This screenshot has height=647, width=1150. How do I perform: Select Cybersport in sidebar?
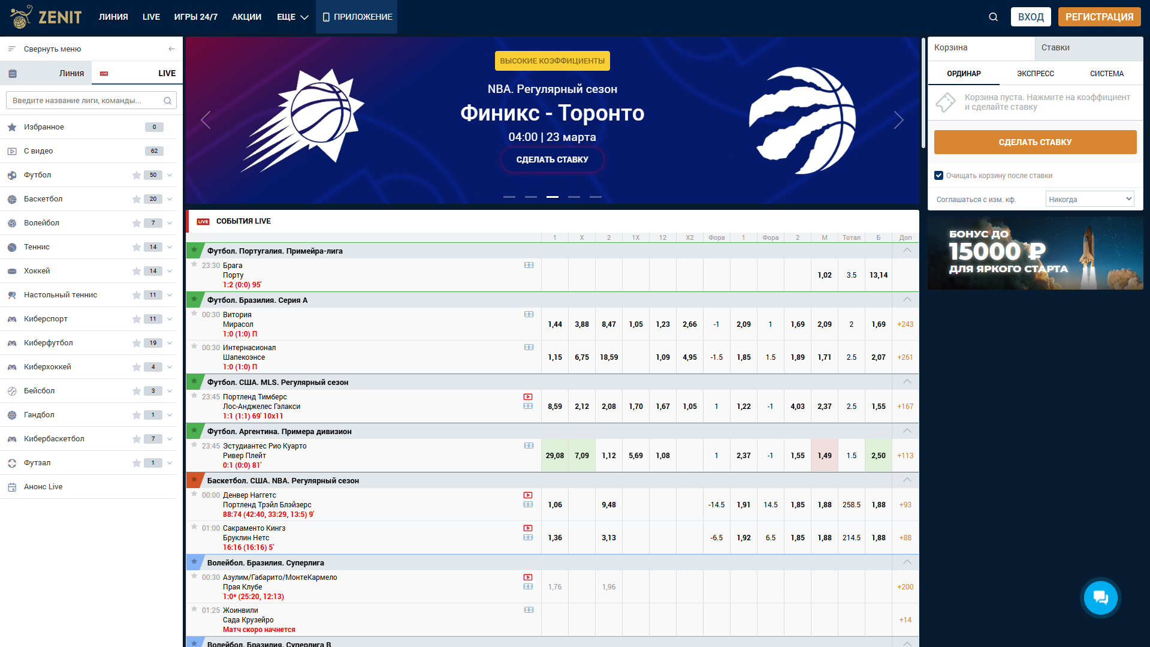tap(46, 319)
